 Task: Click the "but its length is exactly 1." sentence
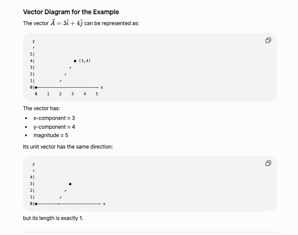click(53, 218)
